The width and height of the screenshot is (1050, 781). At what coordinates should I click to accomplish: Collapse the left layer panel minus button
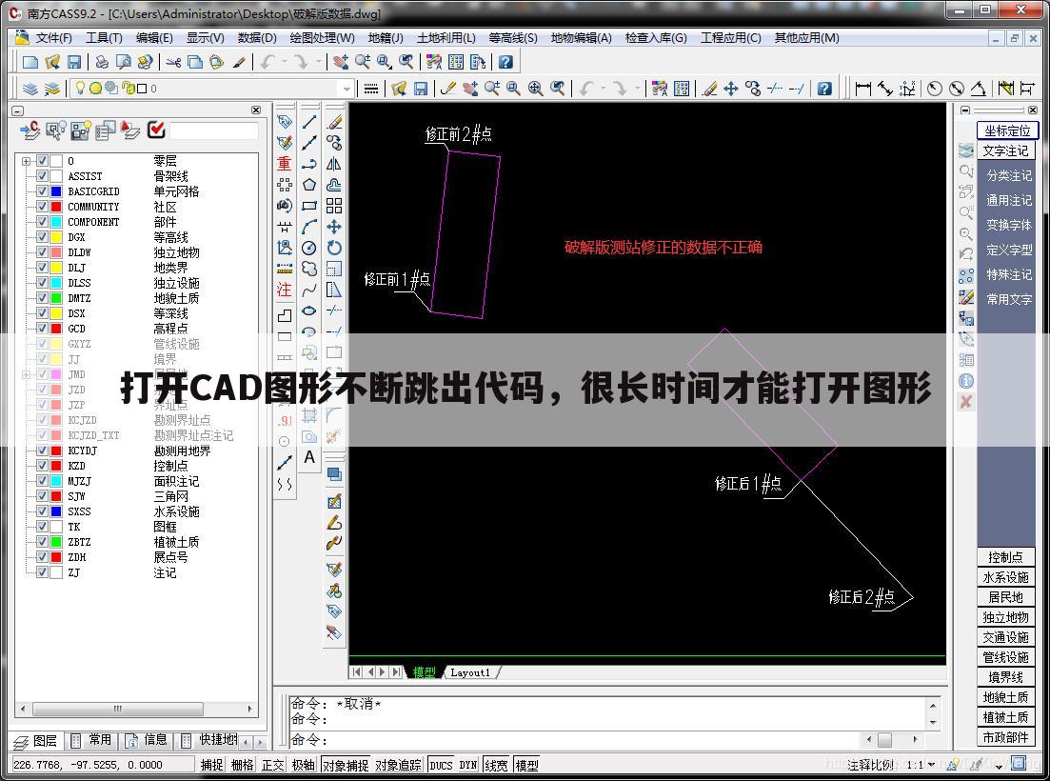pyautogui.click(x=18, y=110)
